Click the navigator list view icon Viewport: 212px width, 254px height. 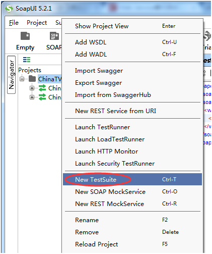coord(27,60)
